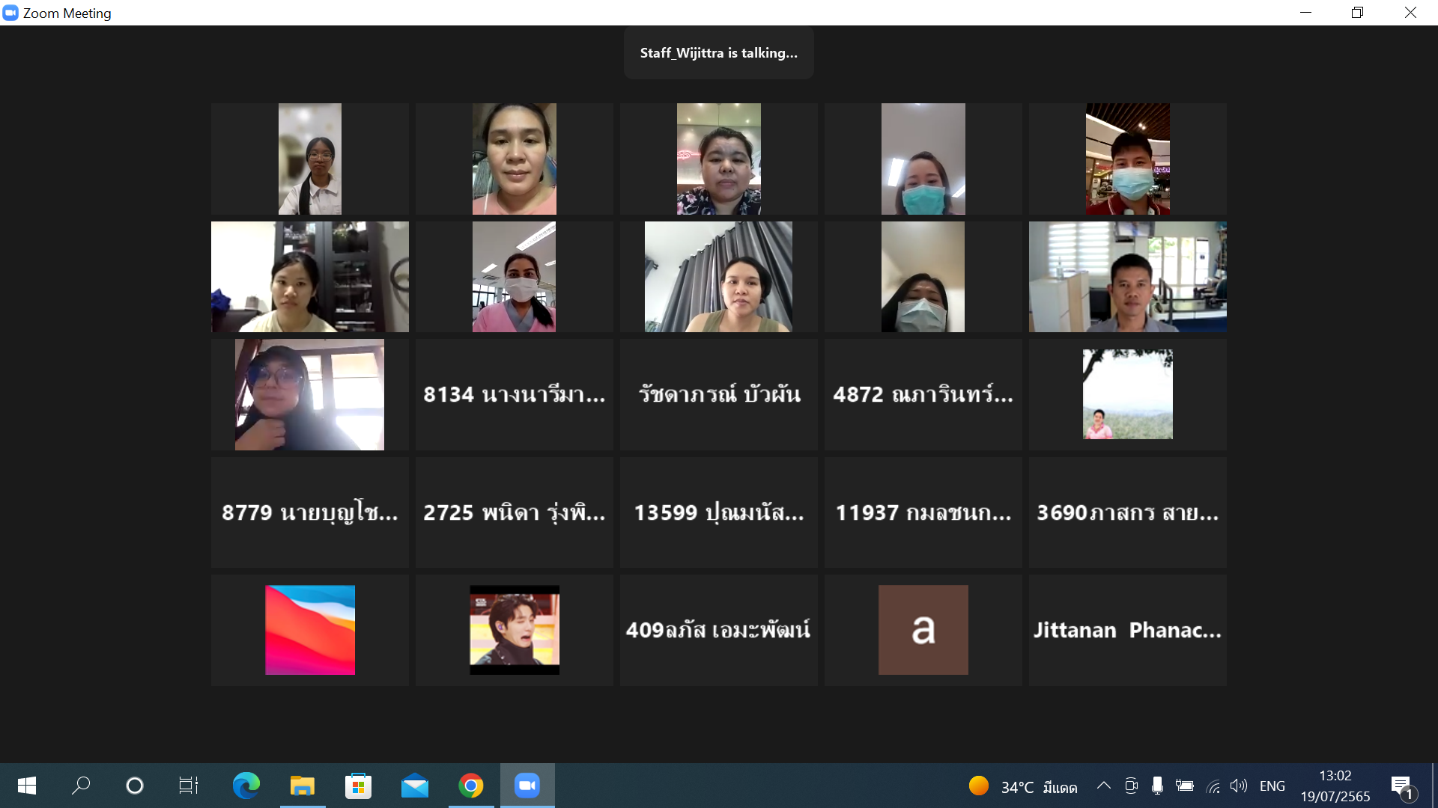Expand hidden system tray icons
Viewport: 1438px width, 808px height.
point(1103,786)
